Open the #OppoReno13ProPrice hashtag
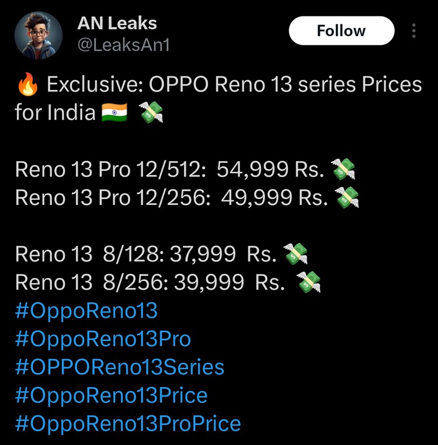 128,424
